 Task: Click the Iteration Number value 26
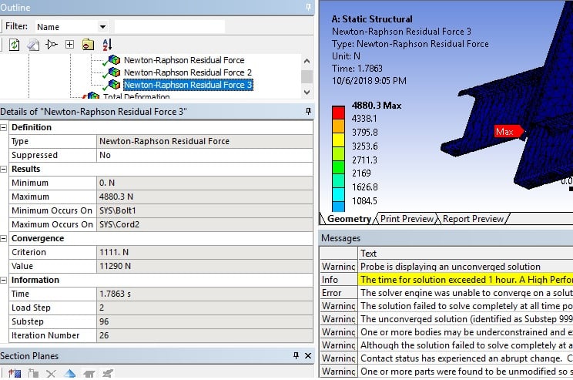pos(205,336)
